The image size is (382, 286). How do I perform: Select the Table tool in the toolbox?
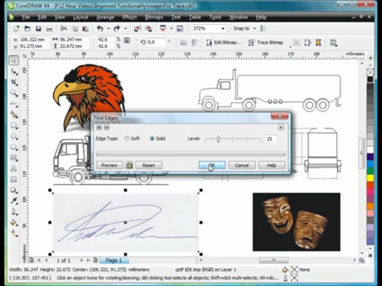[14, 180]
